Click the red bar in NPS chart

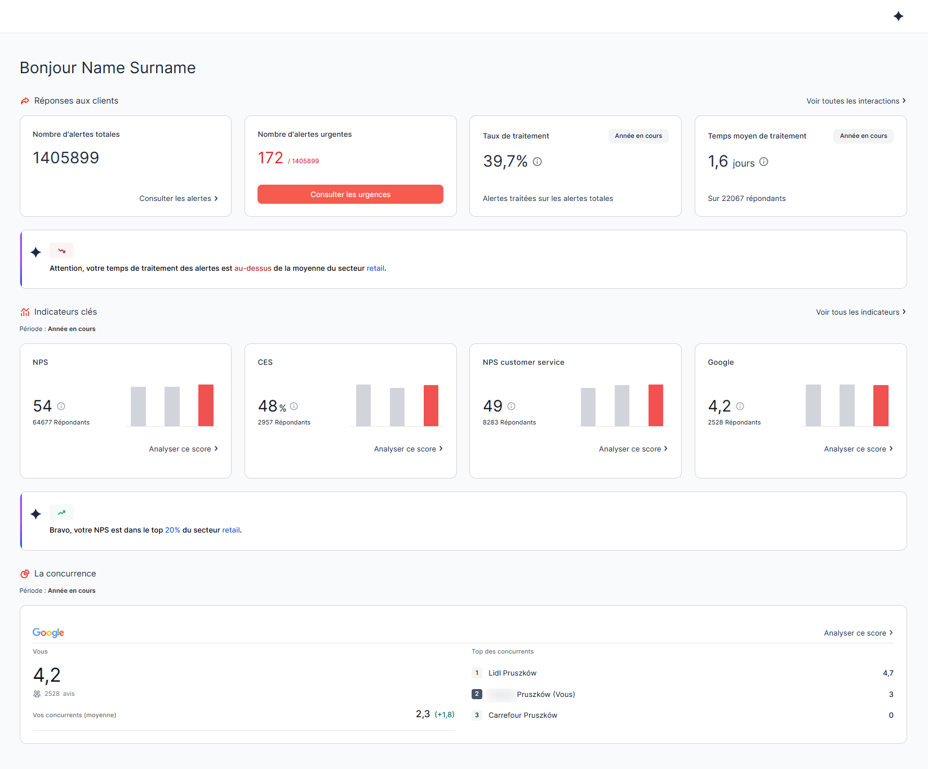[x=206, y=405]
